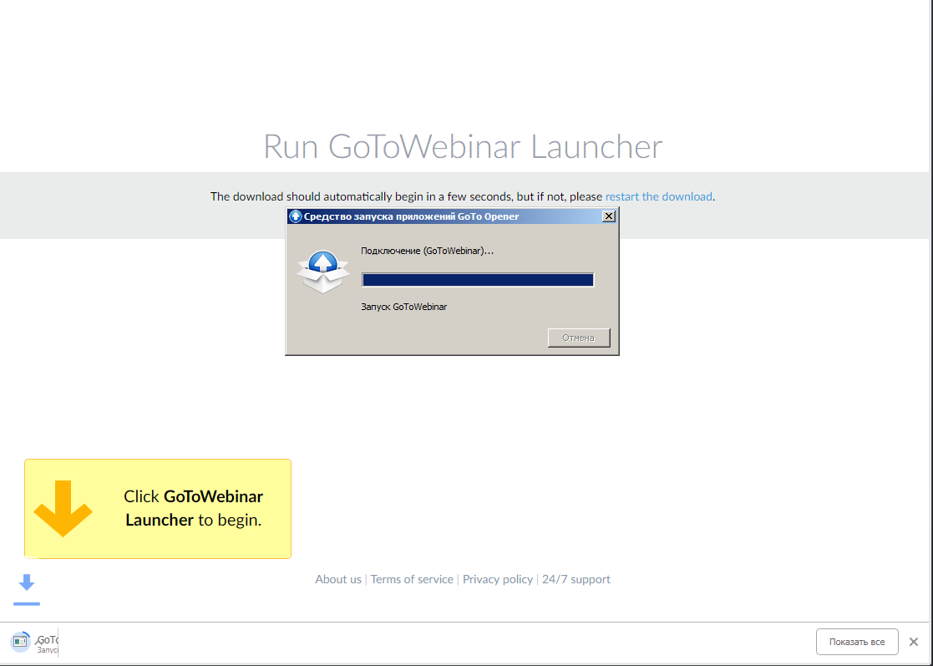The width and height of the screenshot is (933, 666).
Task: Click the GoTo Opener title bar icon
Action: pos(295,216)
